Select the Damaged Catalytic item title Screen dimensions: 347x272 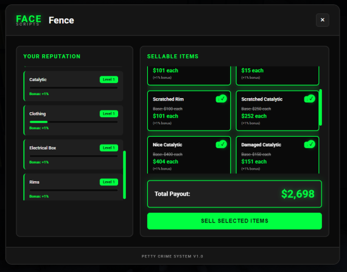point(261,145)
